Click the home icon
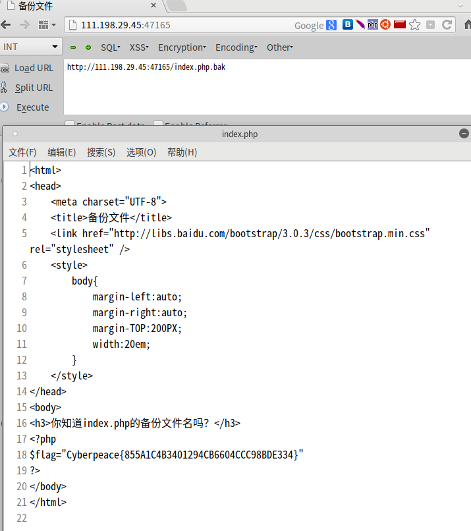 [x=466, y=25]
